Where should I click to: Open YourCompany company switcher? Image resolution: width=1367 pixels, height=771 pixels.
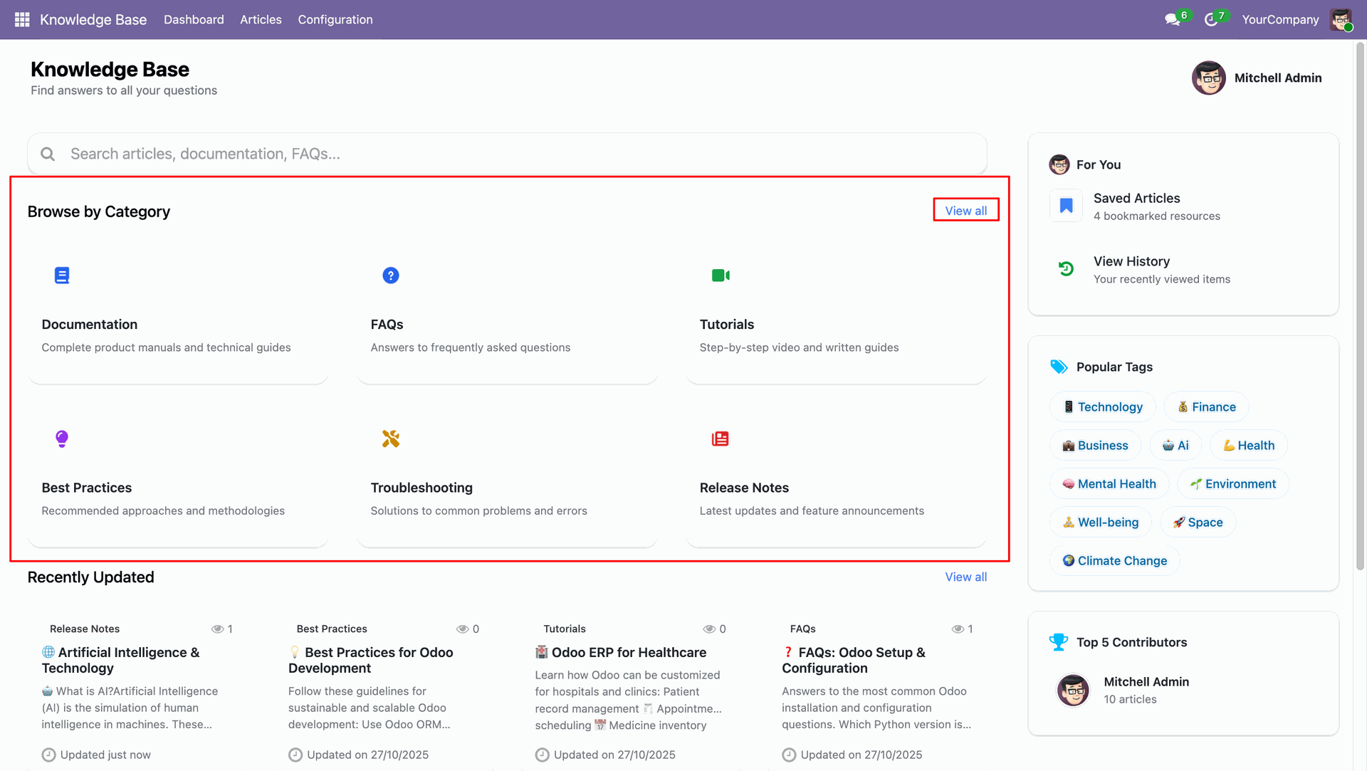pos(1279,19)
